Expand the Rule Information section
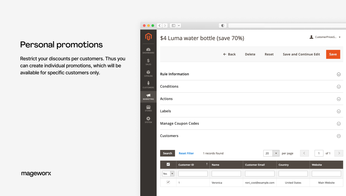This screenshot has width=346, height=196. pyautogui.click(x=338, y=74)
